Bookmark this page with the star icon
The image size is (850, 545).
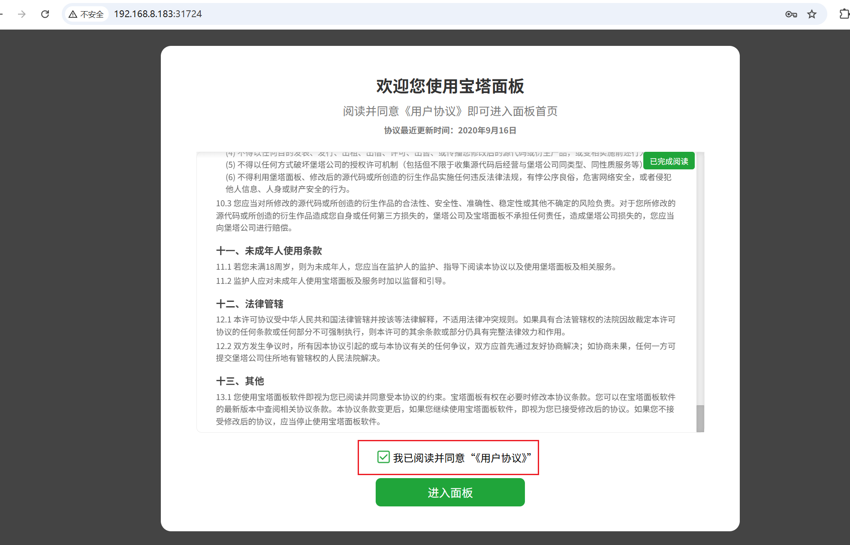(811, 14)
